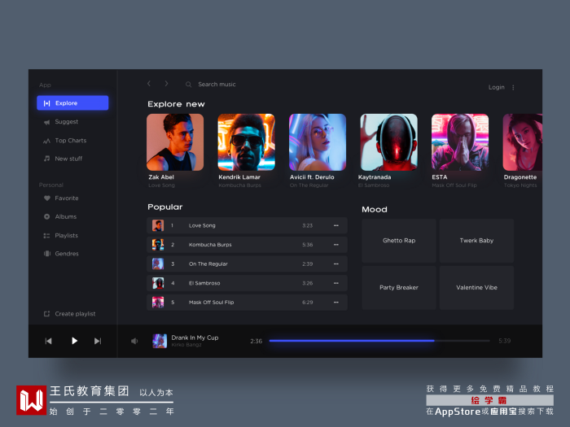The image size is (570, 427).
Task: Click the Playlists list icon
Action: (x=46, y=236)
